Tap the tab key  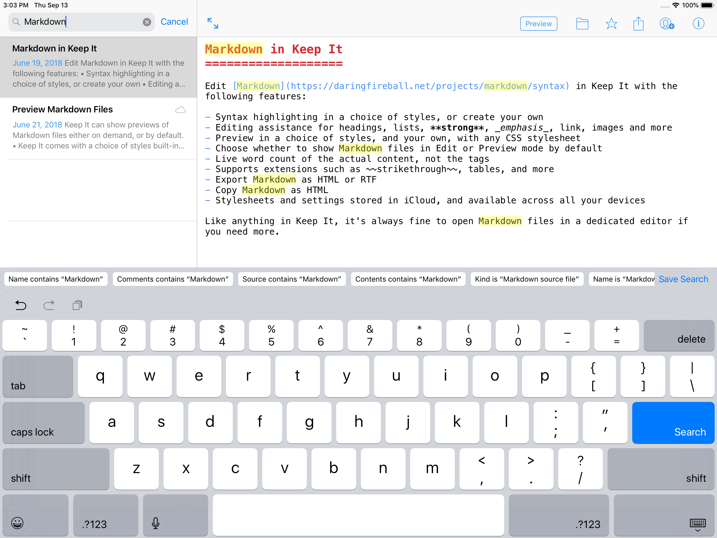(38, 376)
